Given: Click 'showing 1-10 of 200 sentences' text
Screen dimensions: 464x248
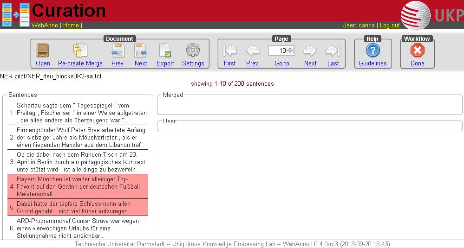Looking at the screenshot, I should tap(232, 83).
